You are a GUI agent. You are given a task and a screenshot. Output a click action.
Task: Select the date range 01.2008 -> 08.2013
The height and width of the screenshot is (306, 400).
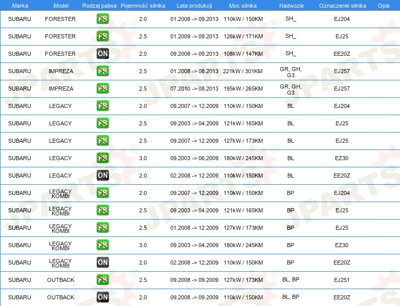pyautogui.click(x=194, y=71)
